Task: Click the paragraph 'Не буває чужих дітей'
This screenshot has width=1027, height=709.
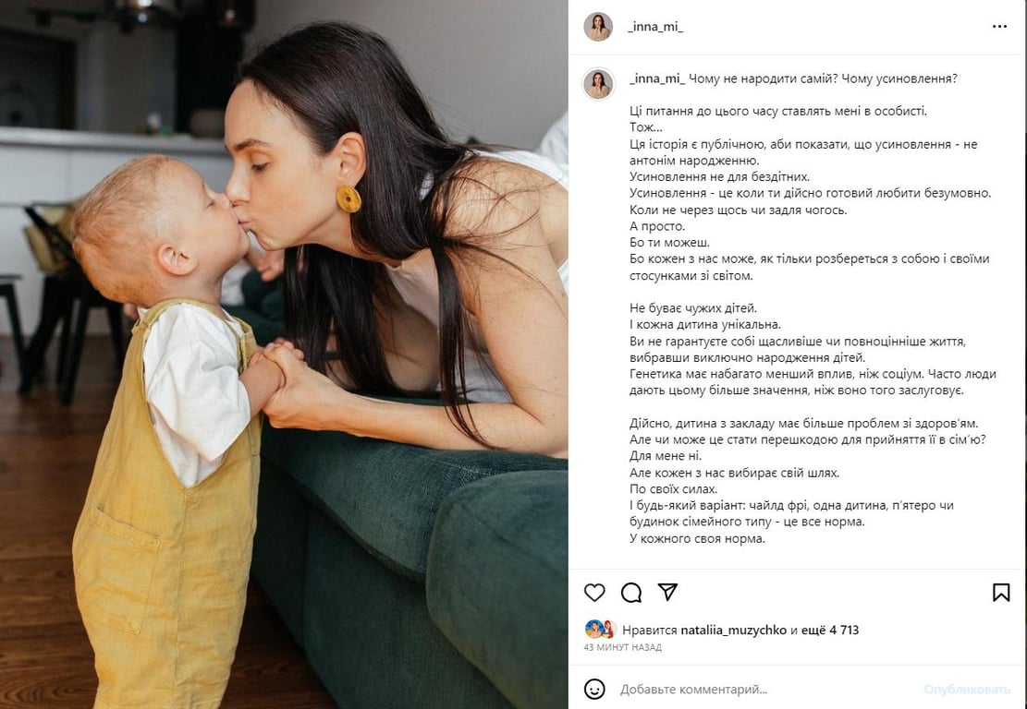Action: click(813, 349)
